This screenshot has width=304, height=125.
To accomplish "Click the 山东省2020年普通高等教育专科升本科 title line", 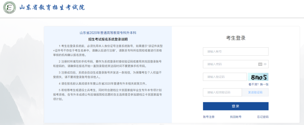I will tap(108, 33).
